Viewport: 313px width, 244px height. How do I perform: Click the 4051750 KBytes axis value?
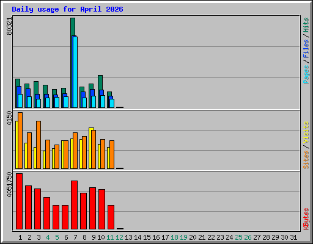click(9, 185)
